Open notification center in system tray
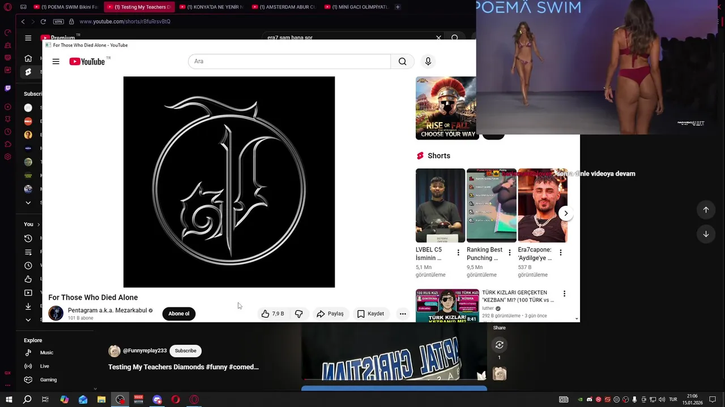 pyautogui.click(x=713, y=400)
